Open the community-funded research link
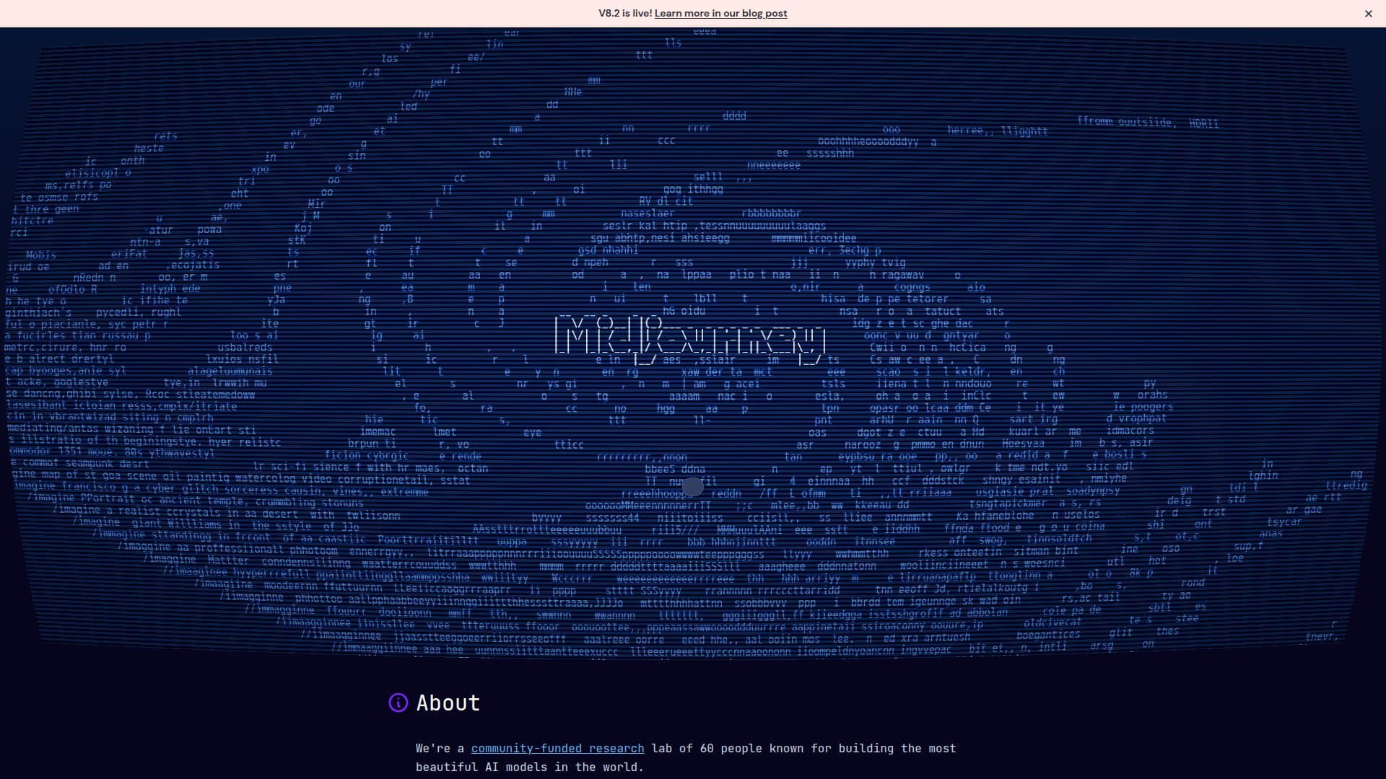1386x779 pixels. pos(557,749)
